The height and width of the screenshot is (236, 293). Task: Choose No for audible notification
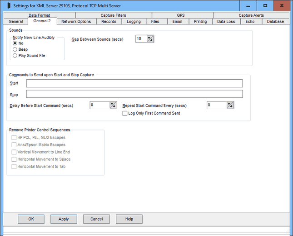tap(15, 43)
